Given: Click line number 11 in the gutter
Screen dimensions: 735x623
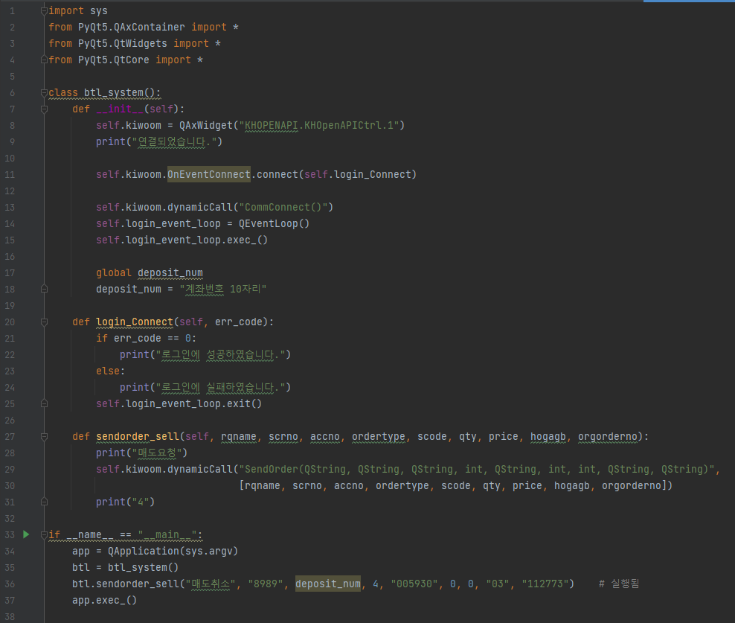Looking at the screenshot, I should pos(10,174).
